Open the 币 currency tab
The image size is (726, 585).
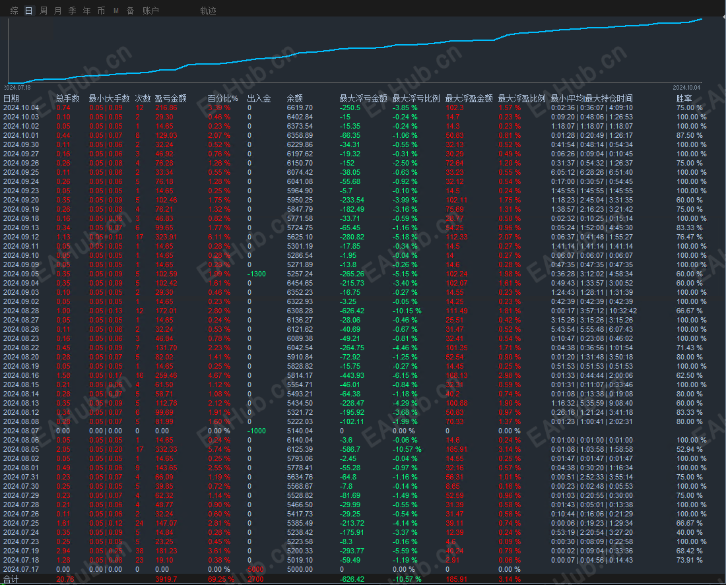101,11
